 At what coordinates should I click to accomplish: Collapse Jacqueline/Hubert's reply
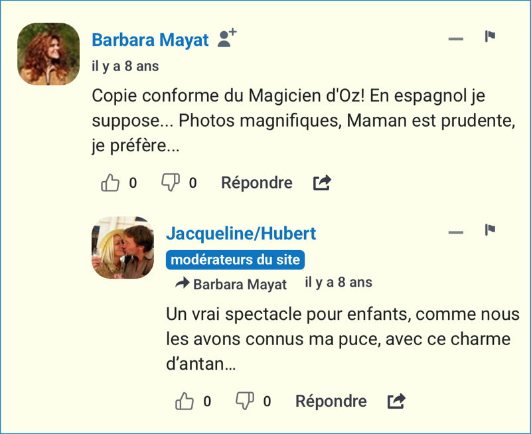pyautogui.click(x=455, y=233)
